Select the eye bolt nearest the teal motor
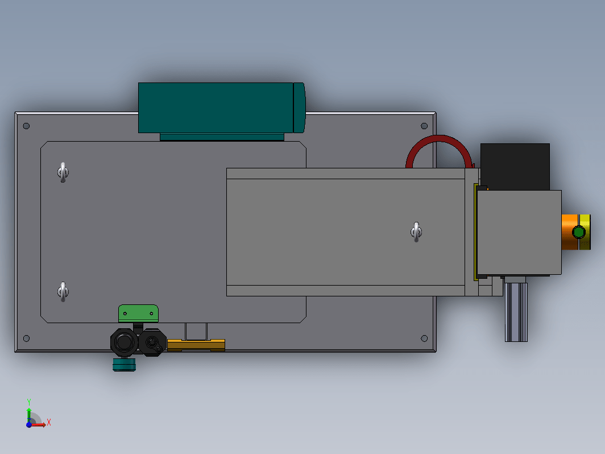The image size is (605, 454). point(63,172)
